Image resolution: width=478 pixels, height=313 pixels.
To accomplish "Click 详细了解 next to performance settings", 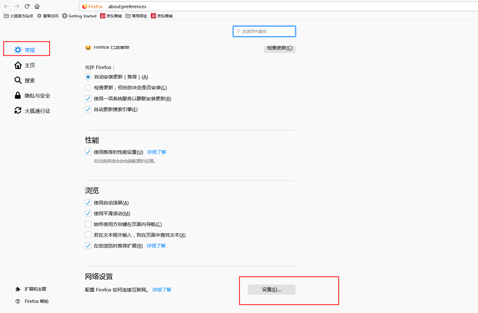I will (157, 152).
